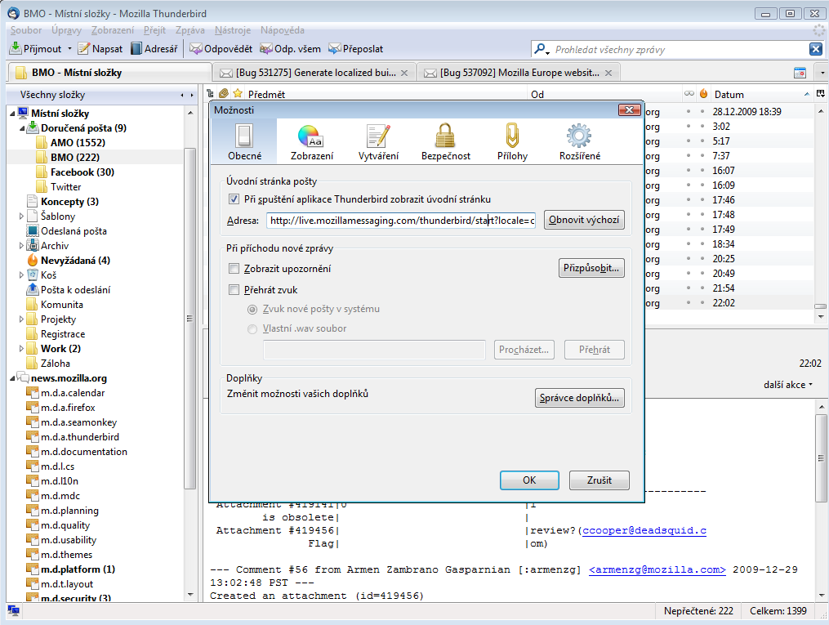This screenshot has width=829, height=625.
Task: Collapse Místní složky tree
Action: point(12,114)
